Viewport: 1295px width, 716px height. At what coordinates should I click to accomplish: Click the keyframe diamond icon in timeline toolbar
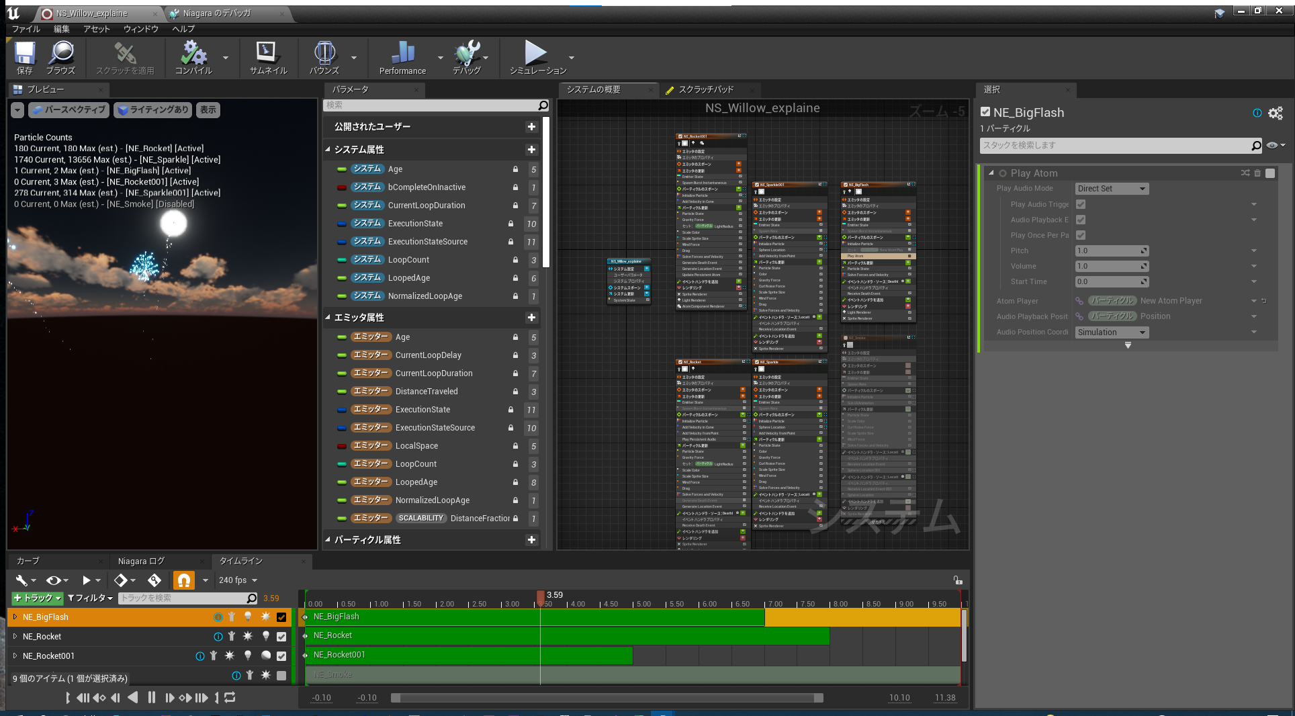121,580
